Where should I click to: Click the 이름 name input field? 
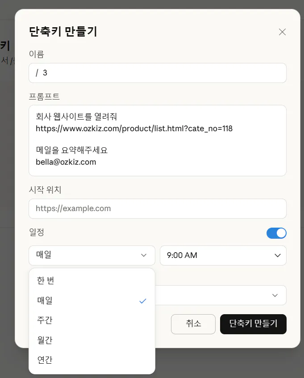pos(157,73)
